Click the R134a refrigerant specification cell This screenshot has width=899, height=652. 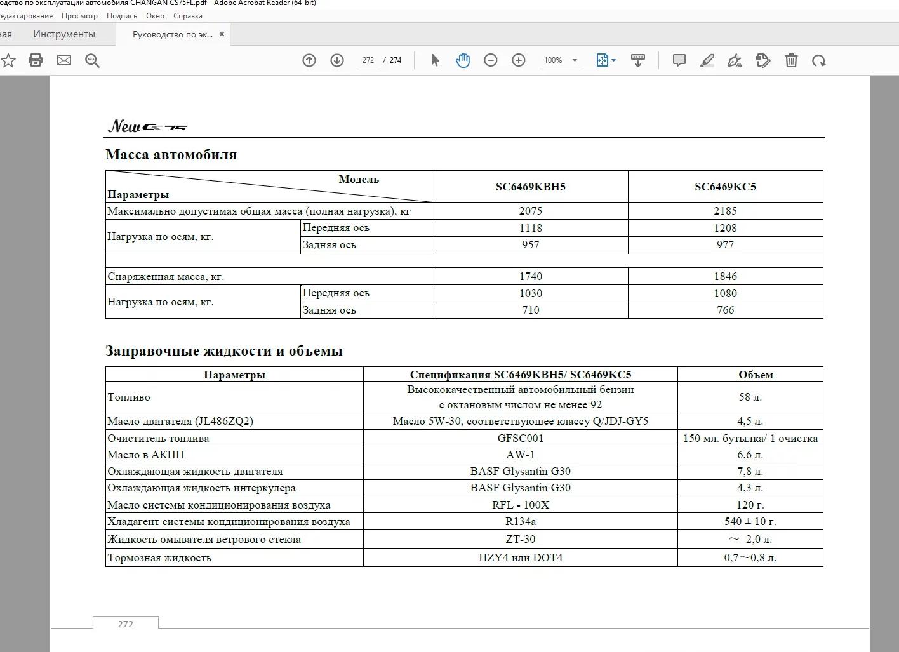pyautogui.click(x=521, y=521)
